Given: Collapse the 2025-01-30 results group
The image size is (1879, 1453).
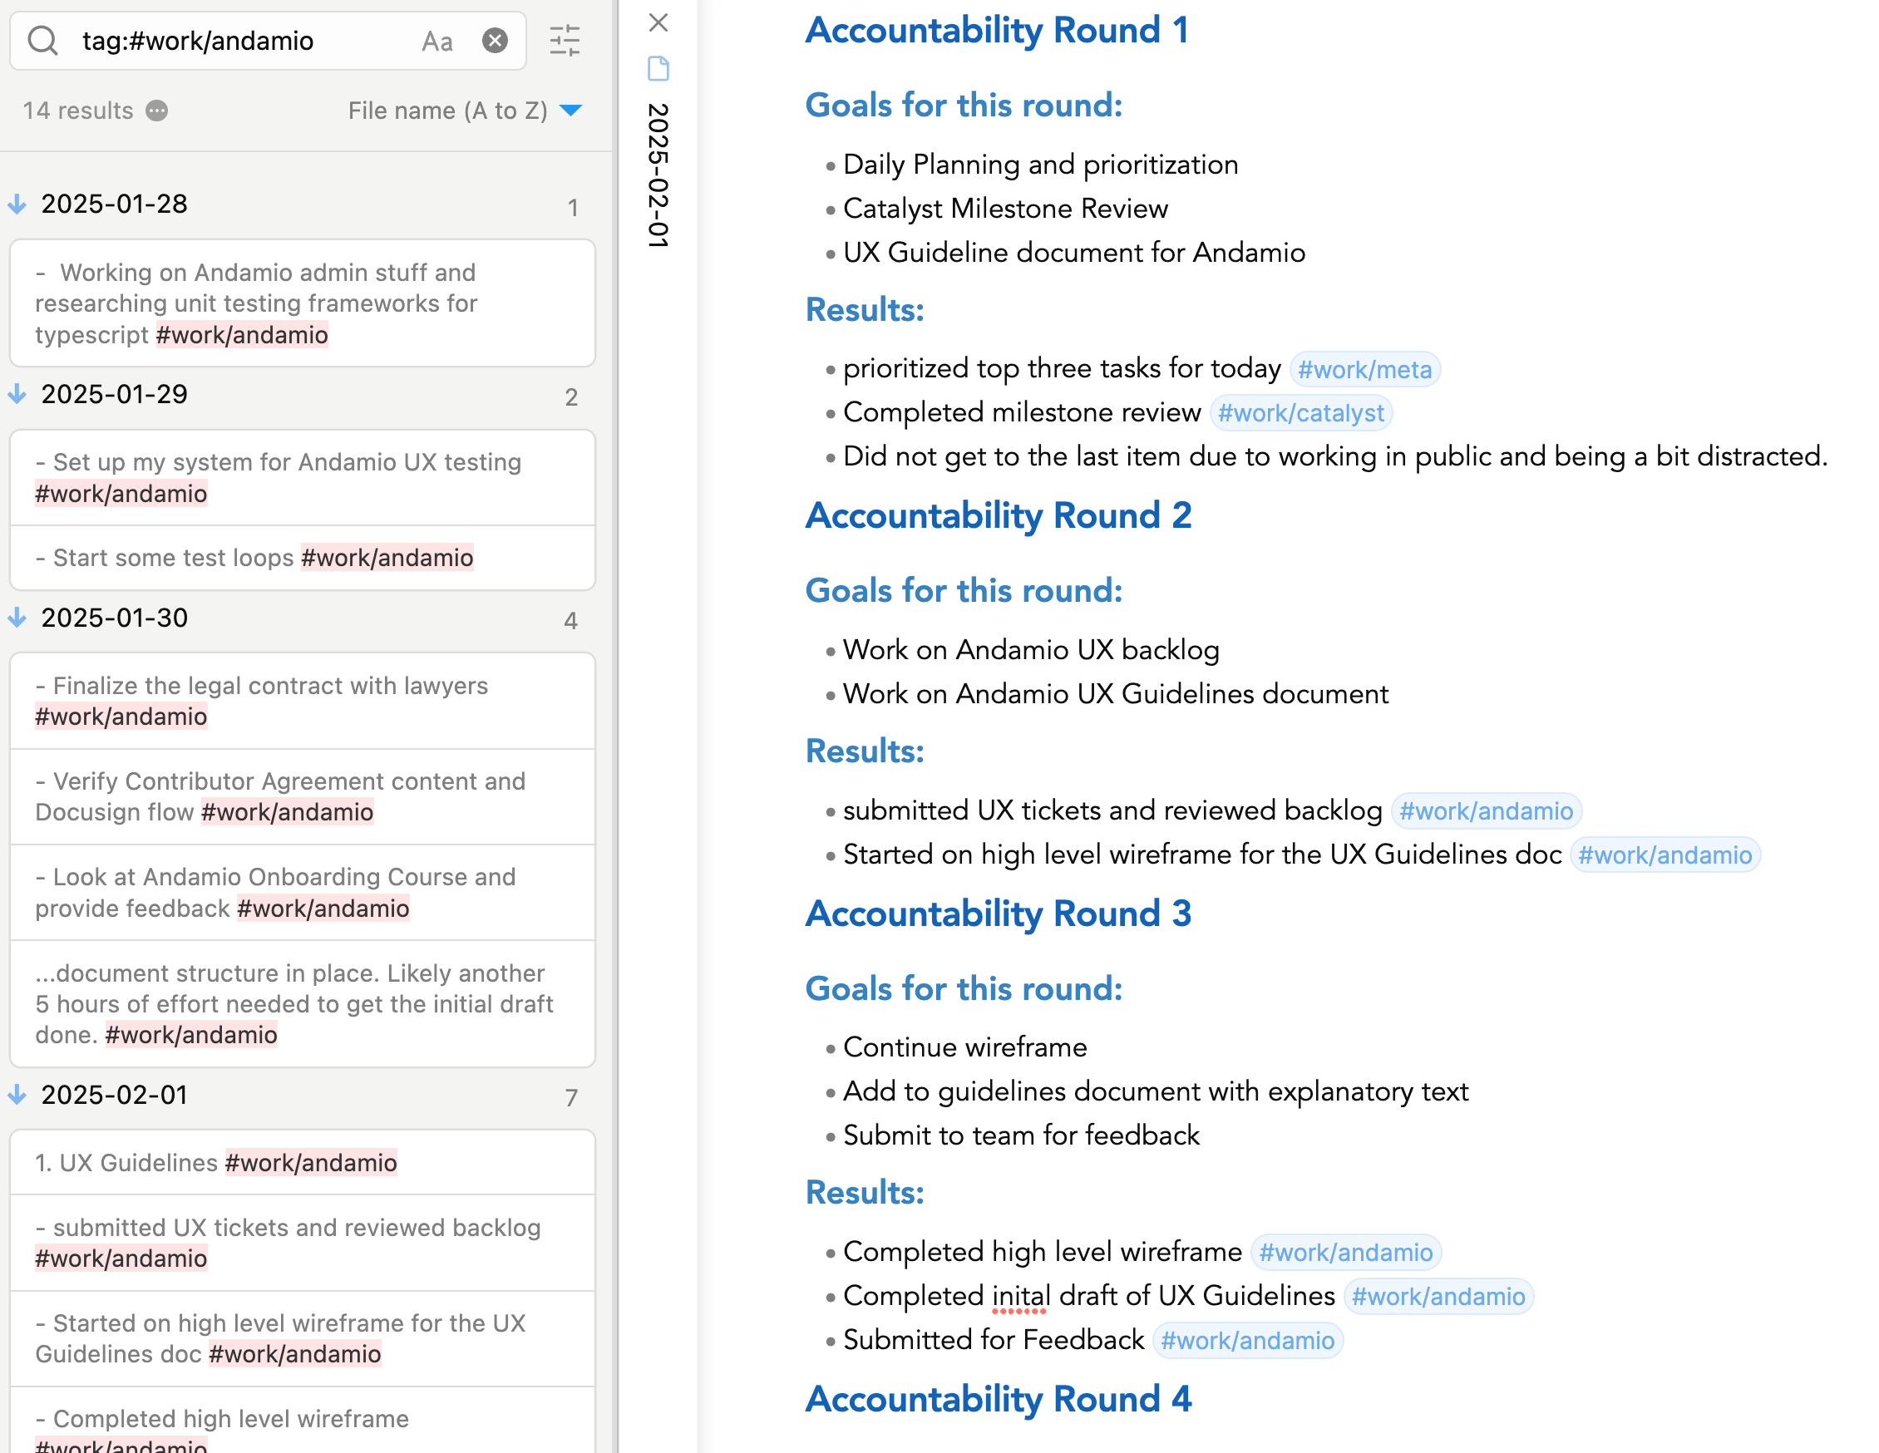Looking at the screenshot, I should [17, 618].
